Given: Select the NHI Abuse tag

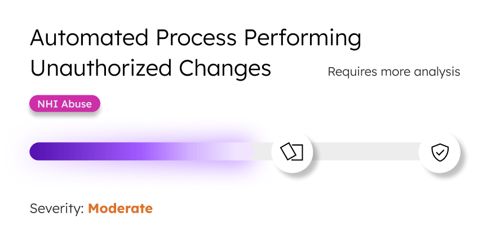Looking at the screenshot, I should (64, 104).
